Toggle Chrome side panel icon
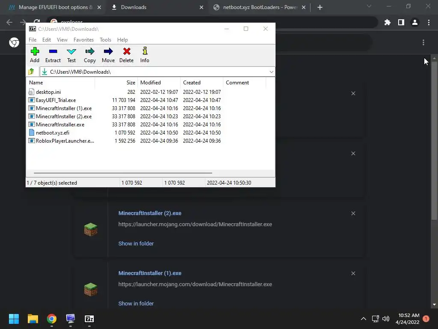438x329 pixels. click(401, 22)
